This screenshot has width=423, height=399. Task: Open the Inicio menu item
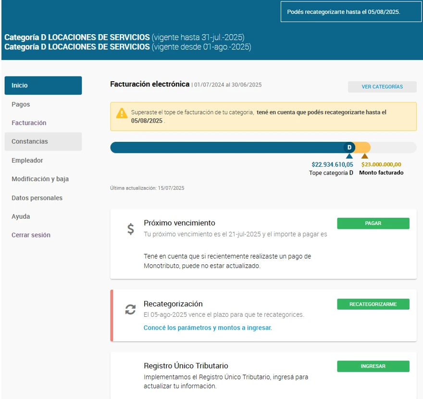[x=43, y=86]
